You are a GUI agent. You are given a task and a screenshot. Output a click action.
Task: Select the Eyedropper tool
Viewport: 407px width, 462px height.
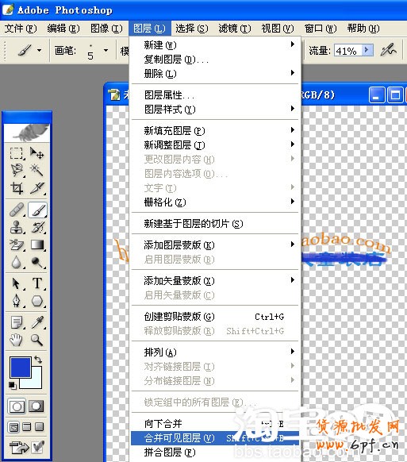(x=37, y=322)
